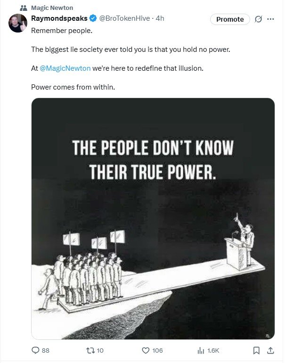Open the three-dot more options menu
The image size is (285, 363).
(270, 19)
